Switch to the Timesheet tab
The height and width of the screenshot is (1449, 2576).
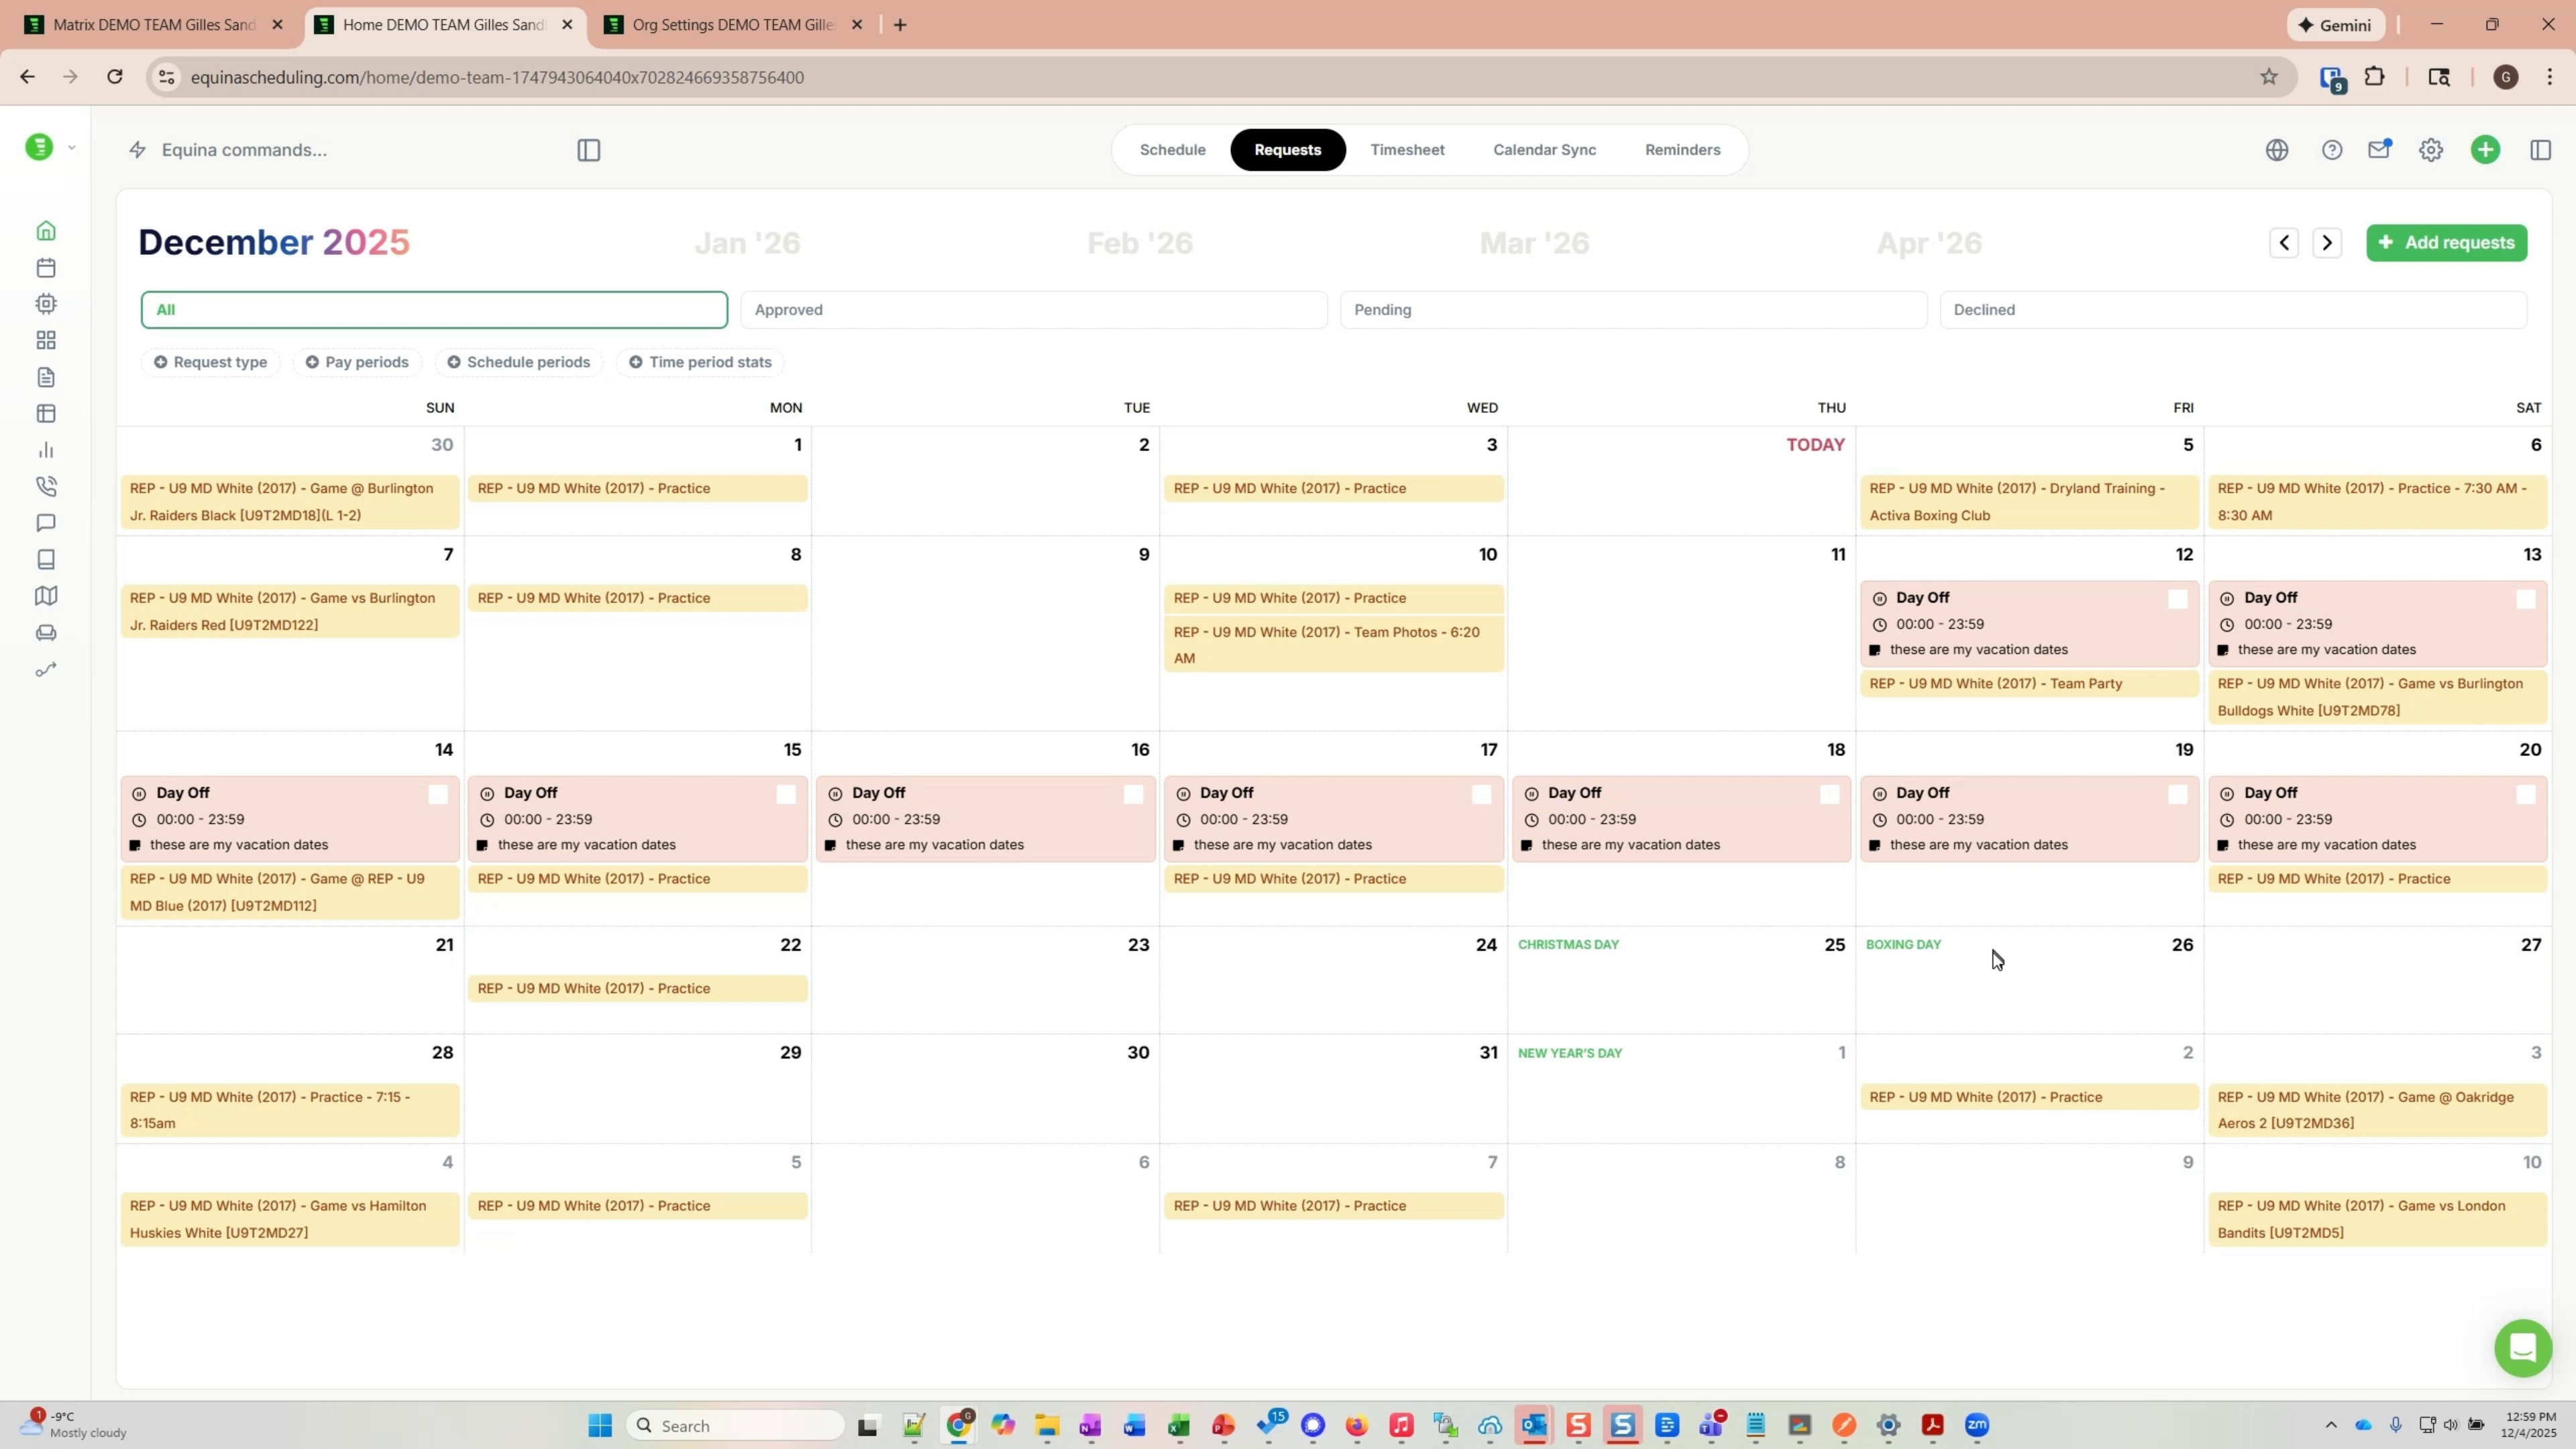point(1407,149)
